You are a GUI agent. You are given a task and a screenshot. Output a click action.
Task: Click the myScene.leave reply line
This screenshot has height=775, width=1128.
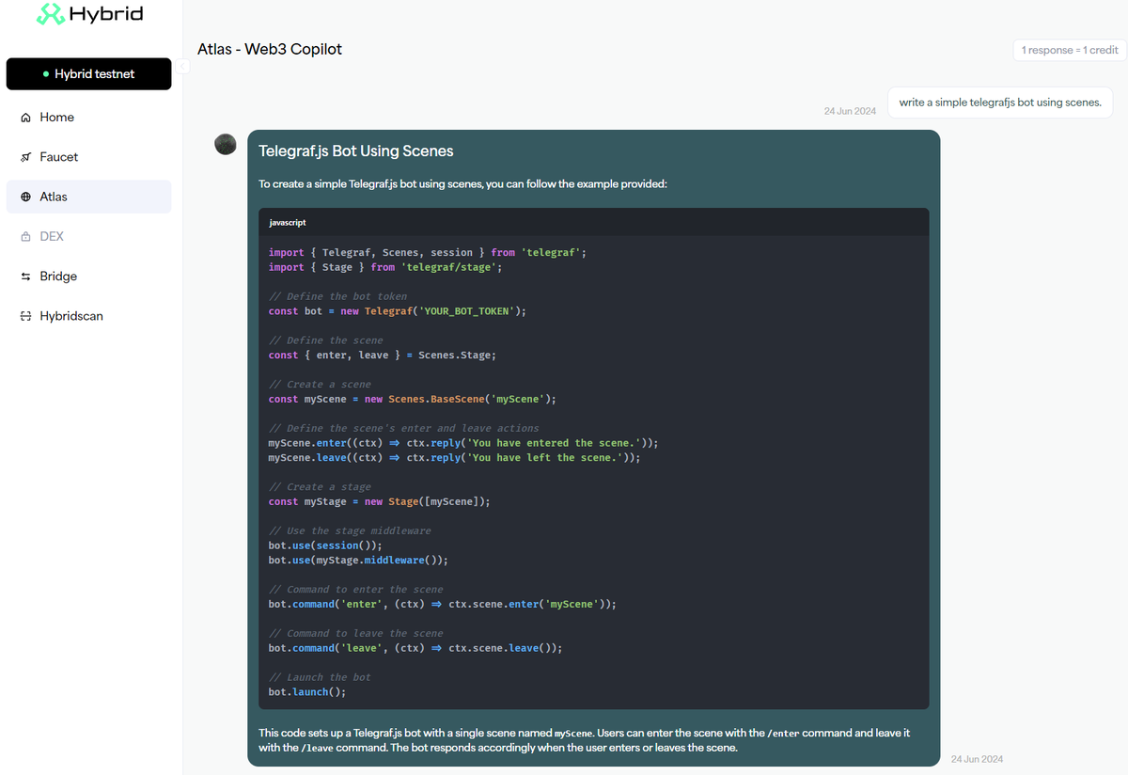click(454, 458)
